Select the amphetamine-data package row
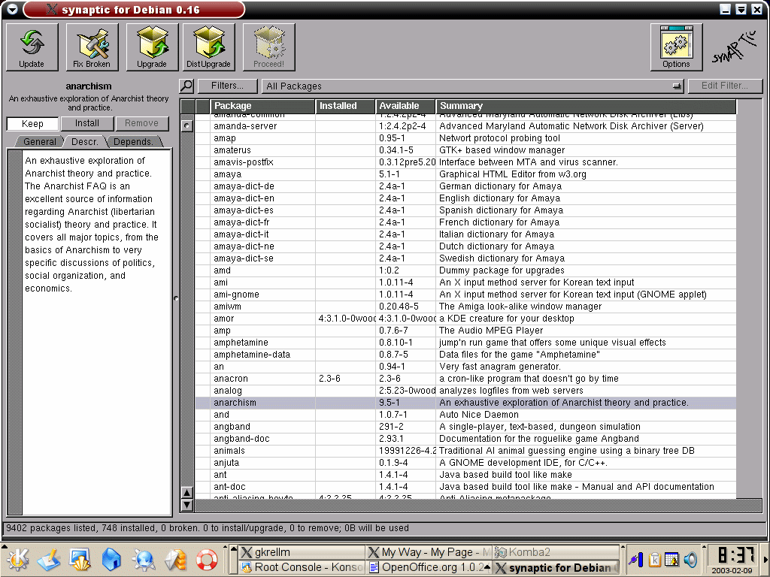The height and width of the screenshot is (577, 770). [x=465, y=355]
